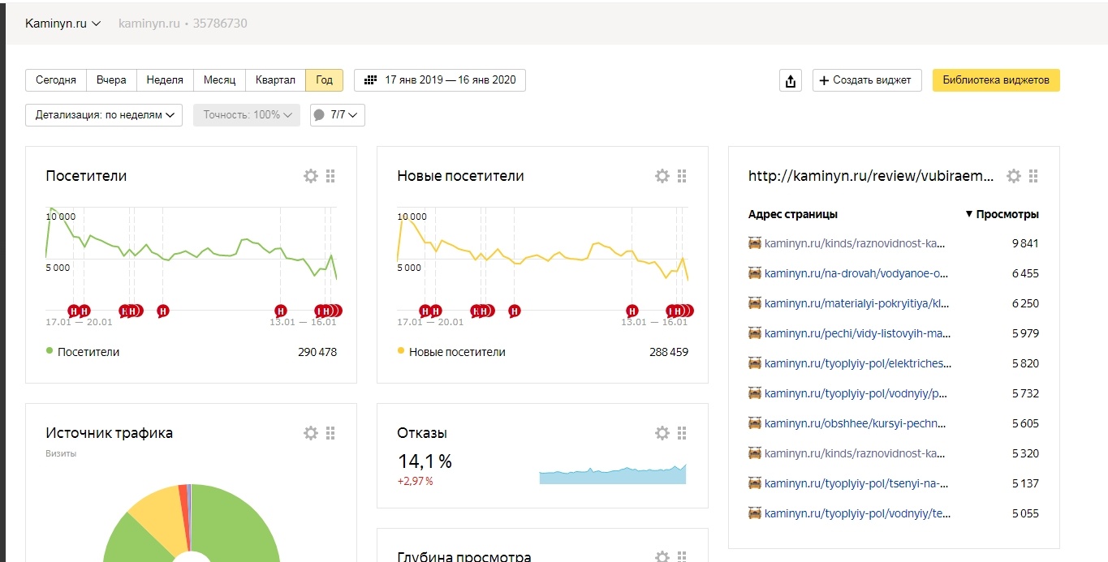Open the kaminyn.ru/materialyi-pokryitiya link
The image size is (1108, 562).
click(x=856, y=303)
